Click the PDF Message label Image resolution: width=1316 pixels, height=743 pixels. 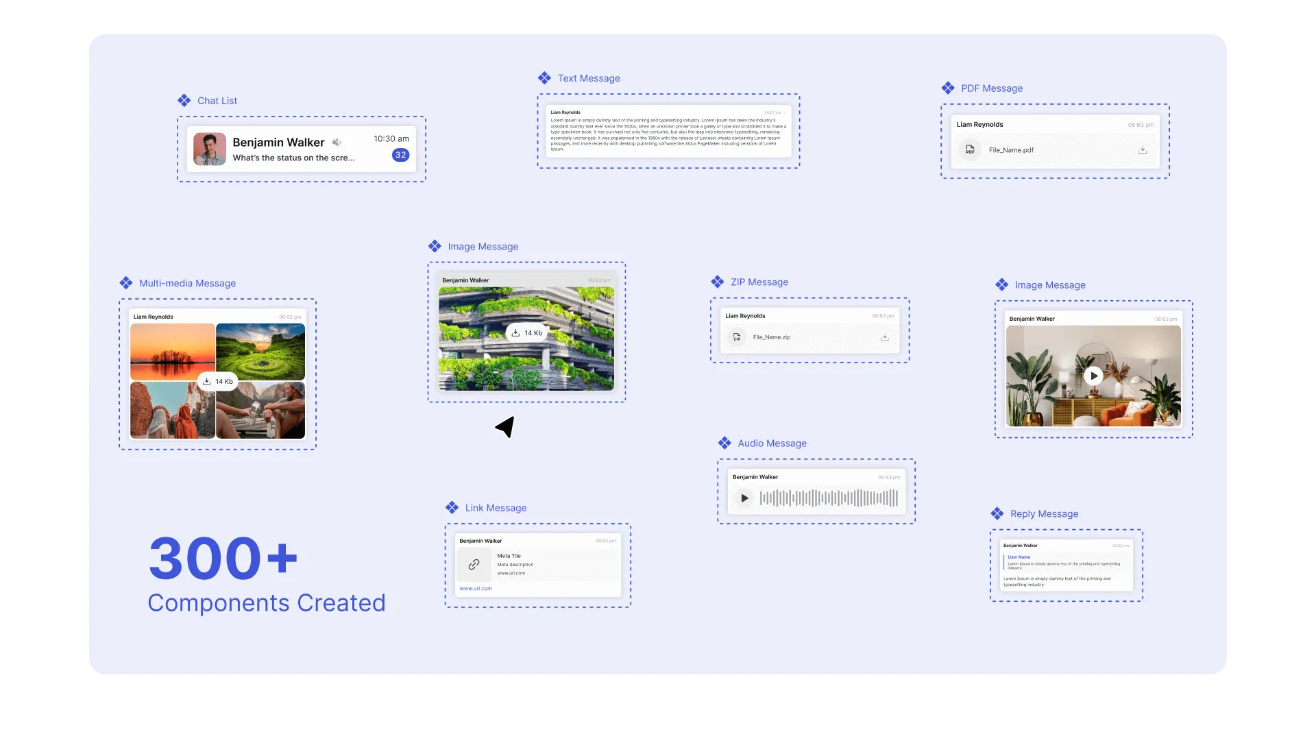pyautogui.click(x=992, y=88)
